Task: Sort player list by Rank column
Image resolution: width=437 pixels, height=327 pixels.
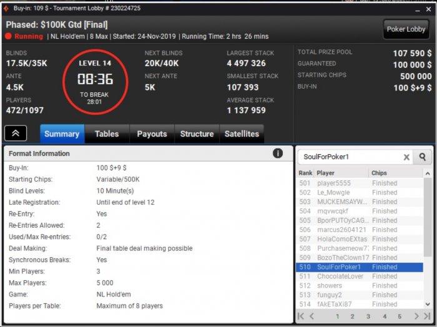Action: click(x=305, y=173)
